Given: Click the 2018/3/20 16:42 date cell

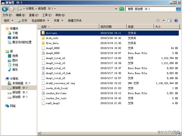Looking at the screenshot, I should coord(111,38).
